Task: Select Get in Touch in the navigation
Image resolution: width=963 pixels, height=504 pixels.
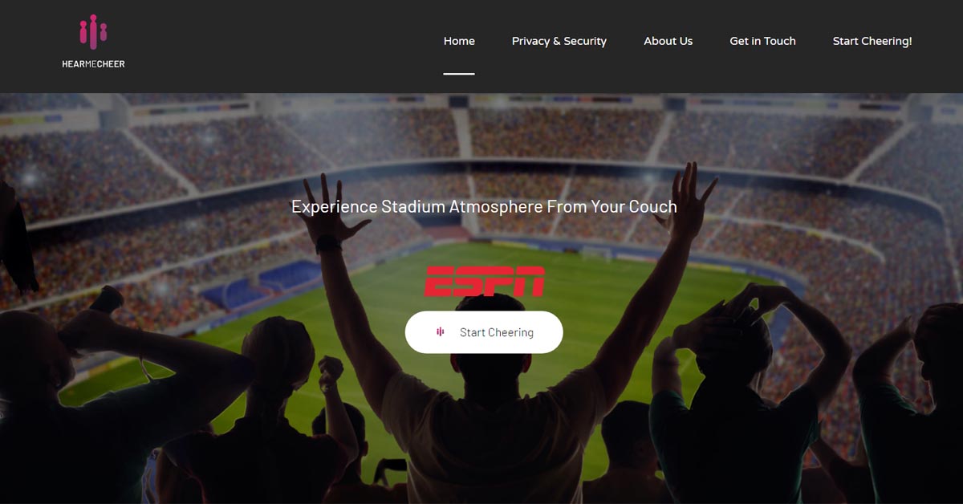Action: [x=762, y=41]
